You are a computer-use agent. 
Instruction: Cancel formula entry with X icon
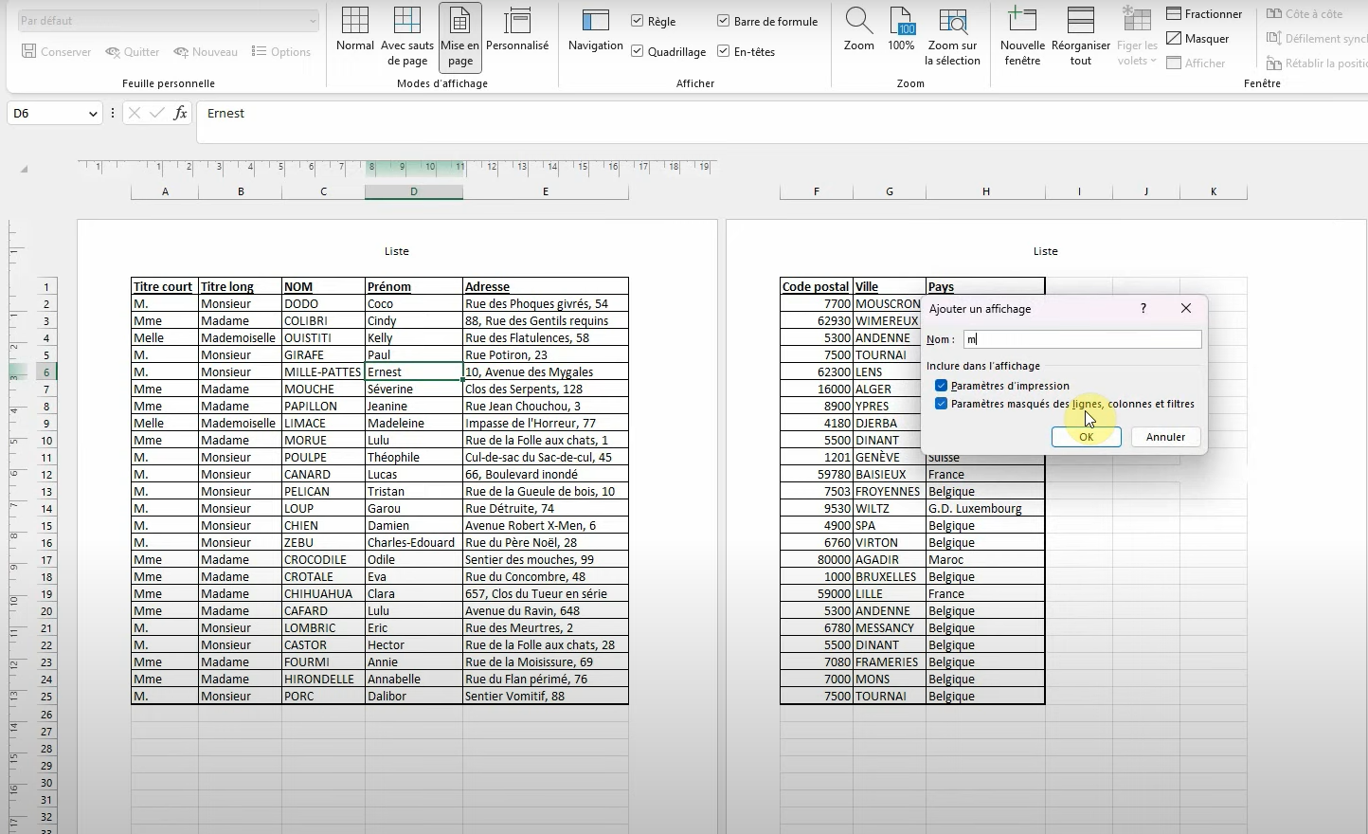(x=134, y=114)
